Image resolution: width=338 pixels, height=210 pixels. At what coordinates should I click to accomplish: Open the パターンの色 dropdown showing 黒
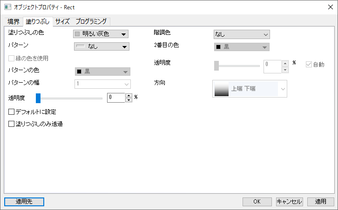click(102, 72)
